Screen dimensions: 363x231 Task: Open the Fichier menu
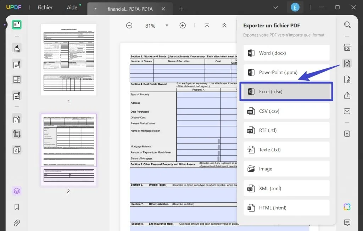point(45,7)
